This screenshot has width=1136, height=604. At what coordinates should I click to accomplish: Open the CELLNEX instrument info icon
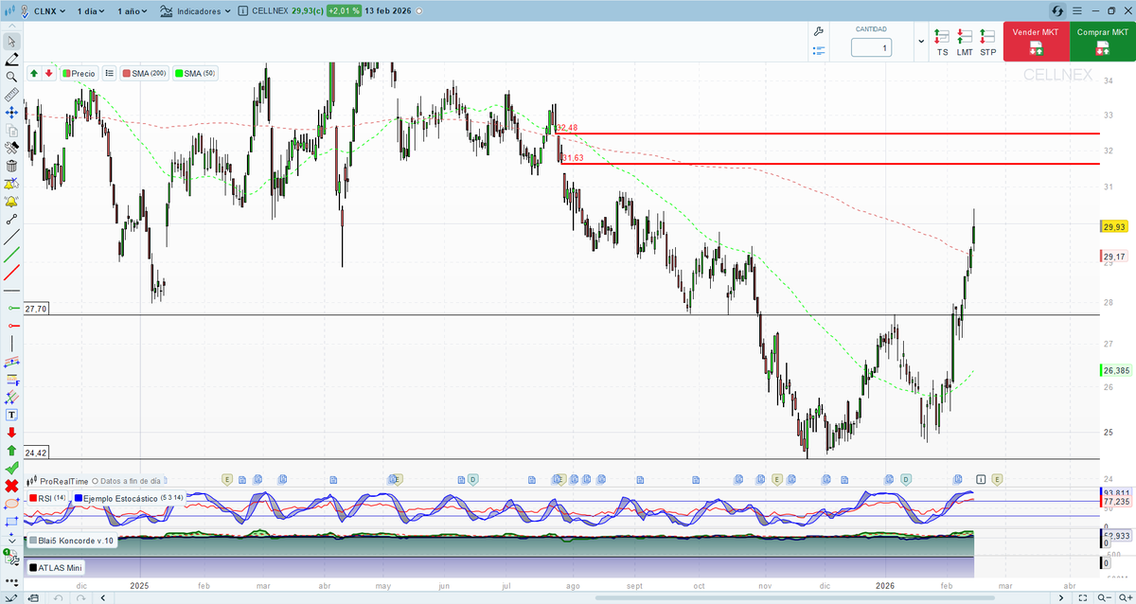pos(243,11)
